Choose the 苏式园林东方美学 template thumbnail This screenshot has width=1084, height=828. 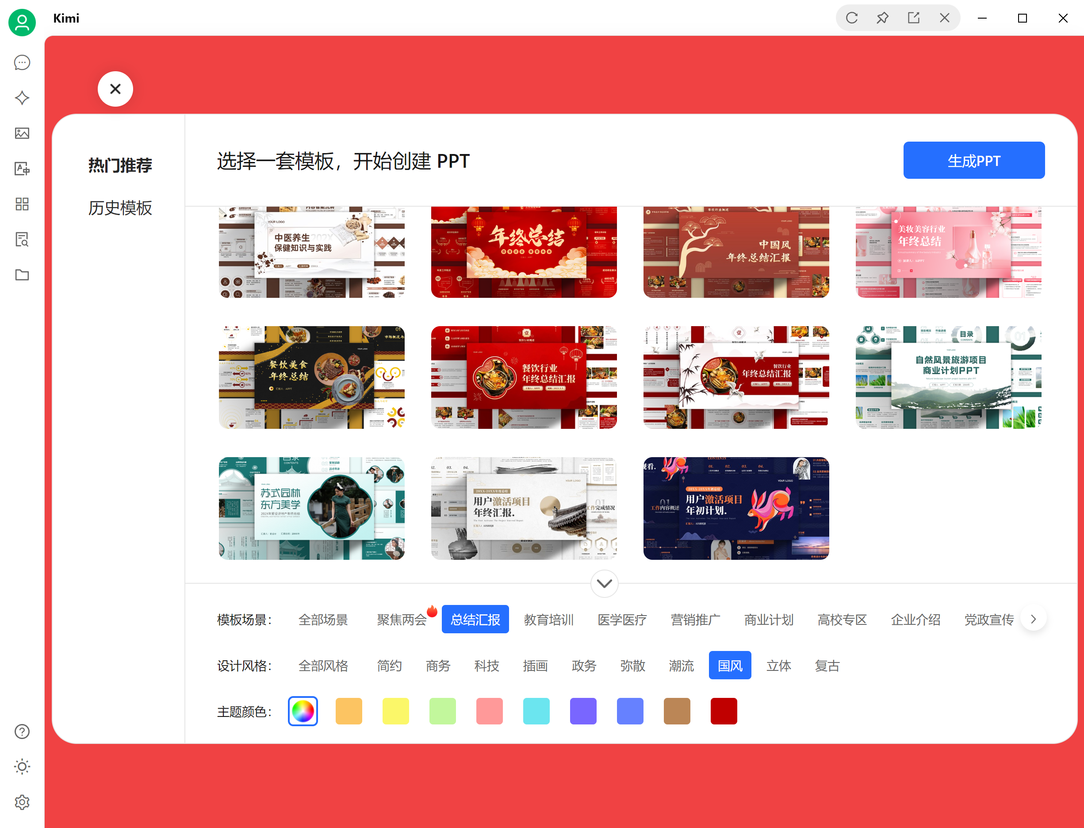311,508
